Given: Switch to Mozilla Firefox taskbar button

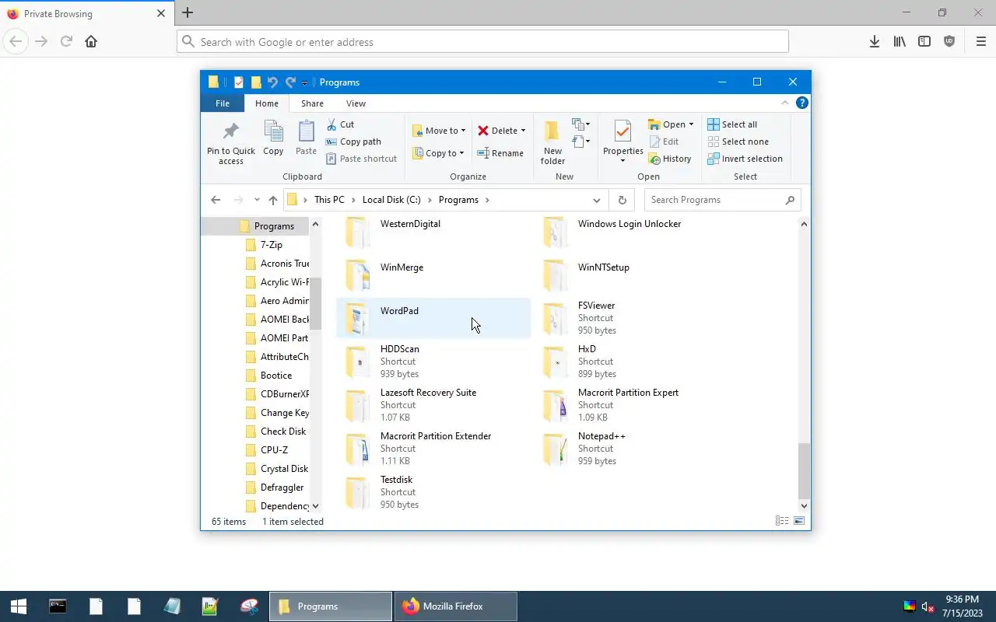Looking at the screenshot, I should pos(456,606).
